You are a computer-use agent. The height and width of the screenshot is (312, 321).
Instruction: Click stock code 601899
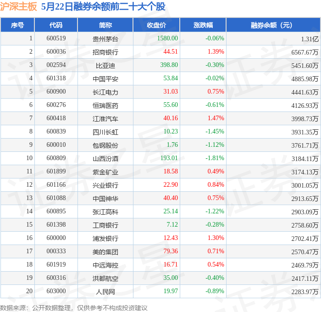click(x=56, y=172)
